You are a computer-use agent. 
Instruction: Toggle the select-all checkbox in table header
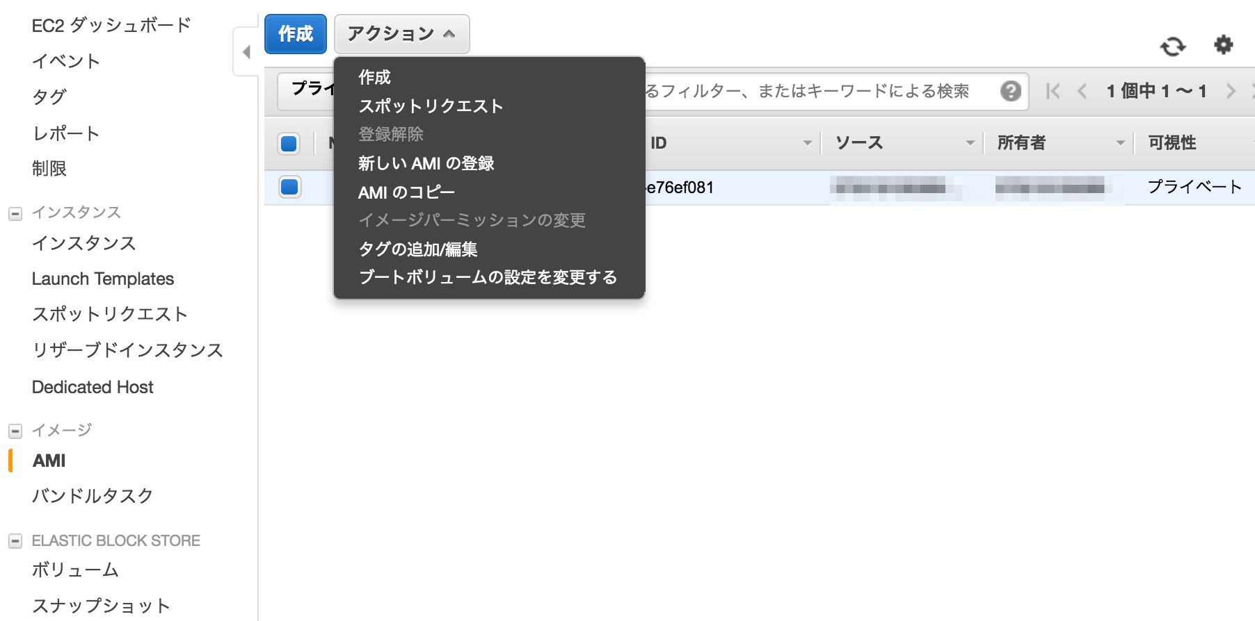(x=289, y=144)
